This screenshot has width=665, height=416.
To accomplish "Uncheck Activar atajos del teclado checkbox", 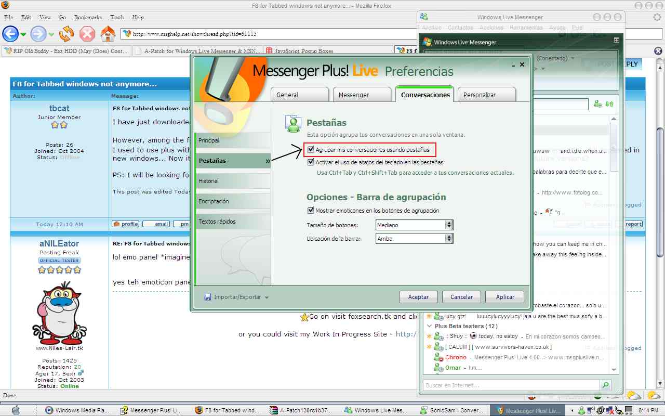I will point(311,162).
